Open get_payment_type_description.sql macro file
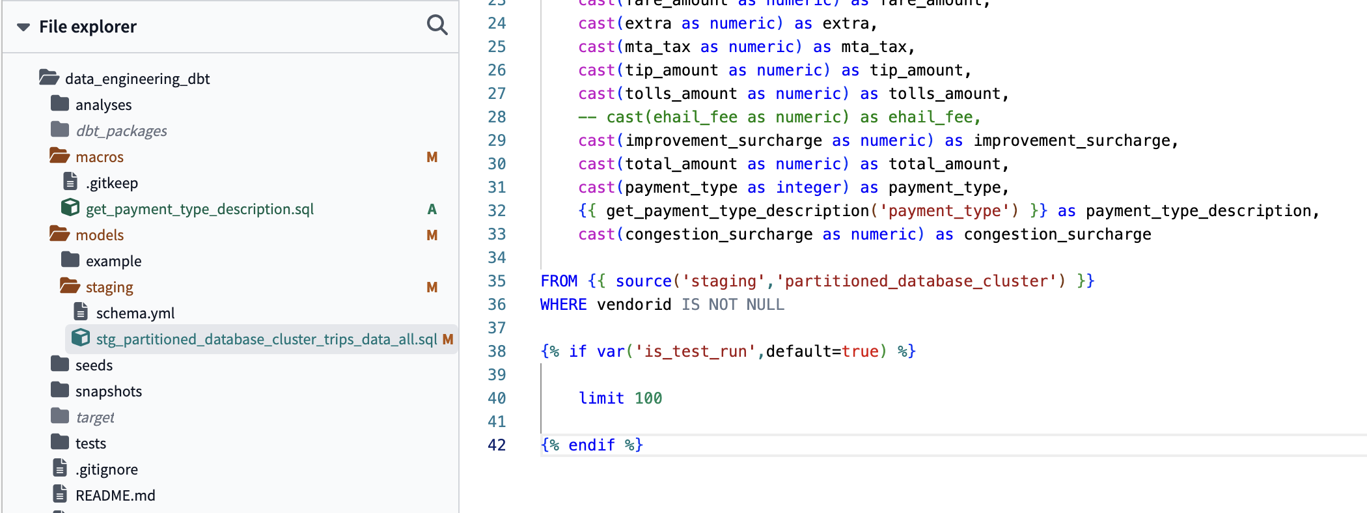Image resolution: width=1367 pixels, height=513 pixels. tap(200, 209)
